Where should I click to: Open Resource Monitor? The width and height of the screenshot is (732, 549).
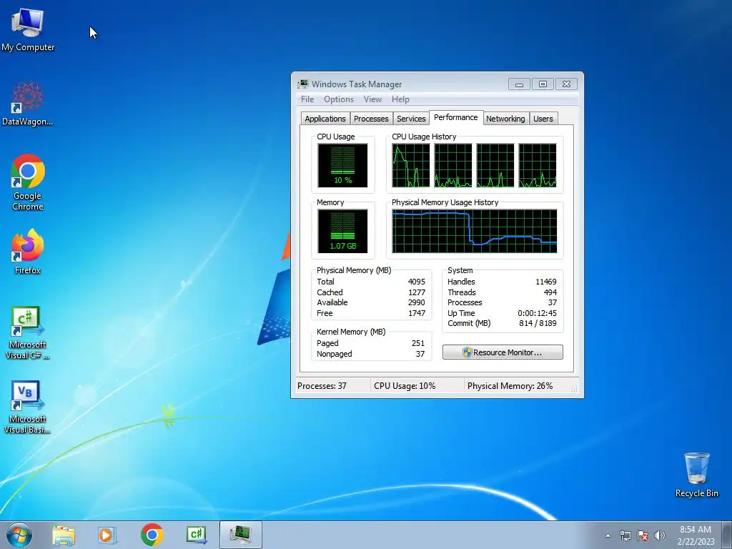(x=503, y=352)
